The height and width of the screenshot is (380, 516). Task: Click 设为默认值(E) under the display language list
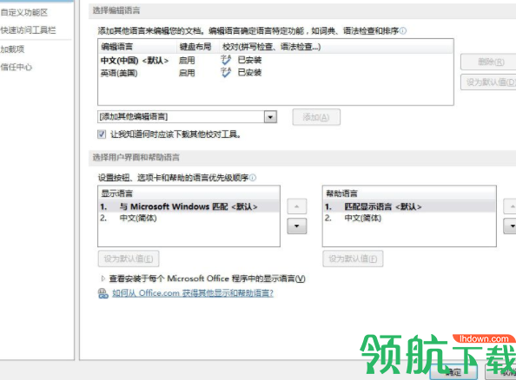click(x=129, y=259)
